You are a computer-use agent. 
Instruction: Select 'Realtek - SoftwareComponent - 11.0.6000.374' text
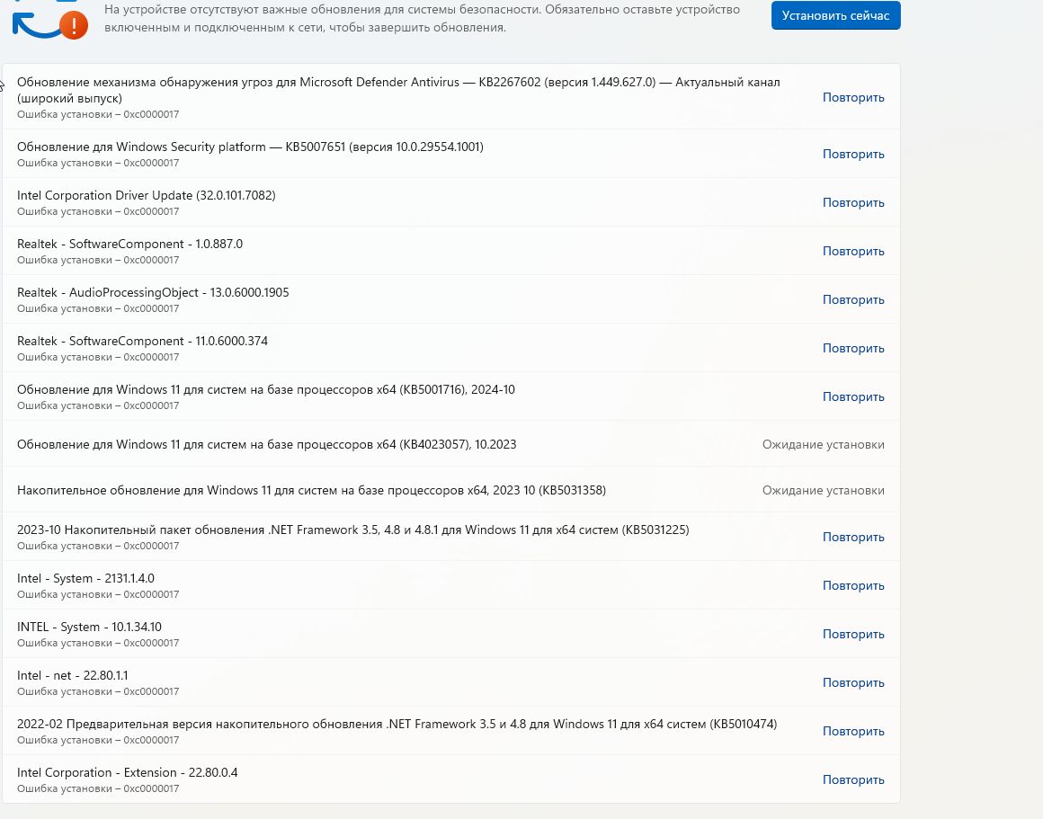pyautogui.click(x=142, y=341)
